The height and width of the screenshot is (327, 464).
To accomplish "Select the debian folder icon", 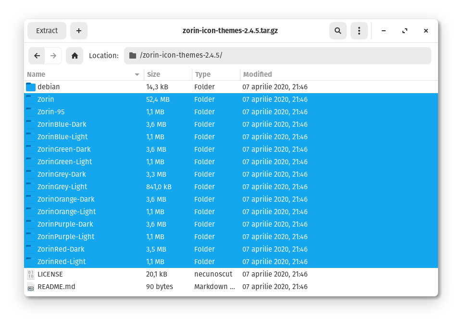I will pyautogui.click(x=30, y=87).
